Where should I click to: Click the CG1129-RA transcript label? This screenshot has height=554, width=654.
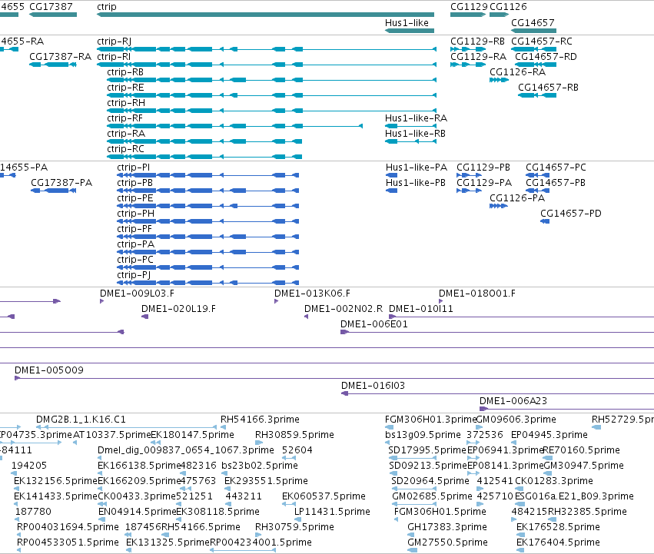pyautogui.click(x=478, y=57)
